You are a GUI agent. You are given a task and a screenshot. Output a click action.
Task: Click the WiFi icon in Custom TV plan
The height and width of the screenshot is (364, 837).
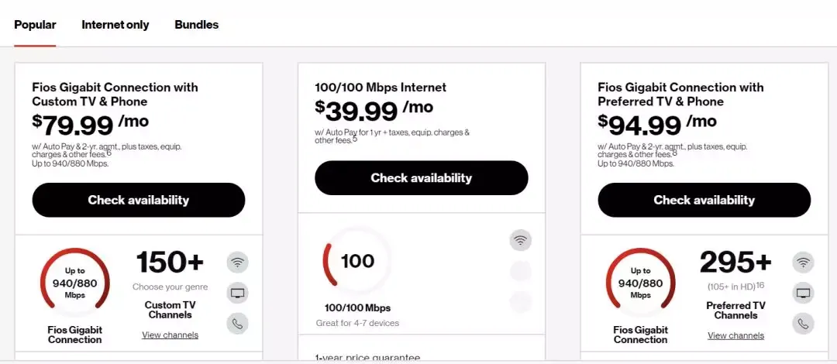pos(238,262)
